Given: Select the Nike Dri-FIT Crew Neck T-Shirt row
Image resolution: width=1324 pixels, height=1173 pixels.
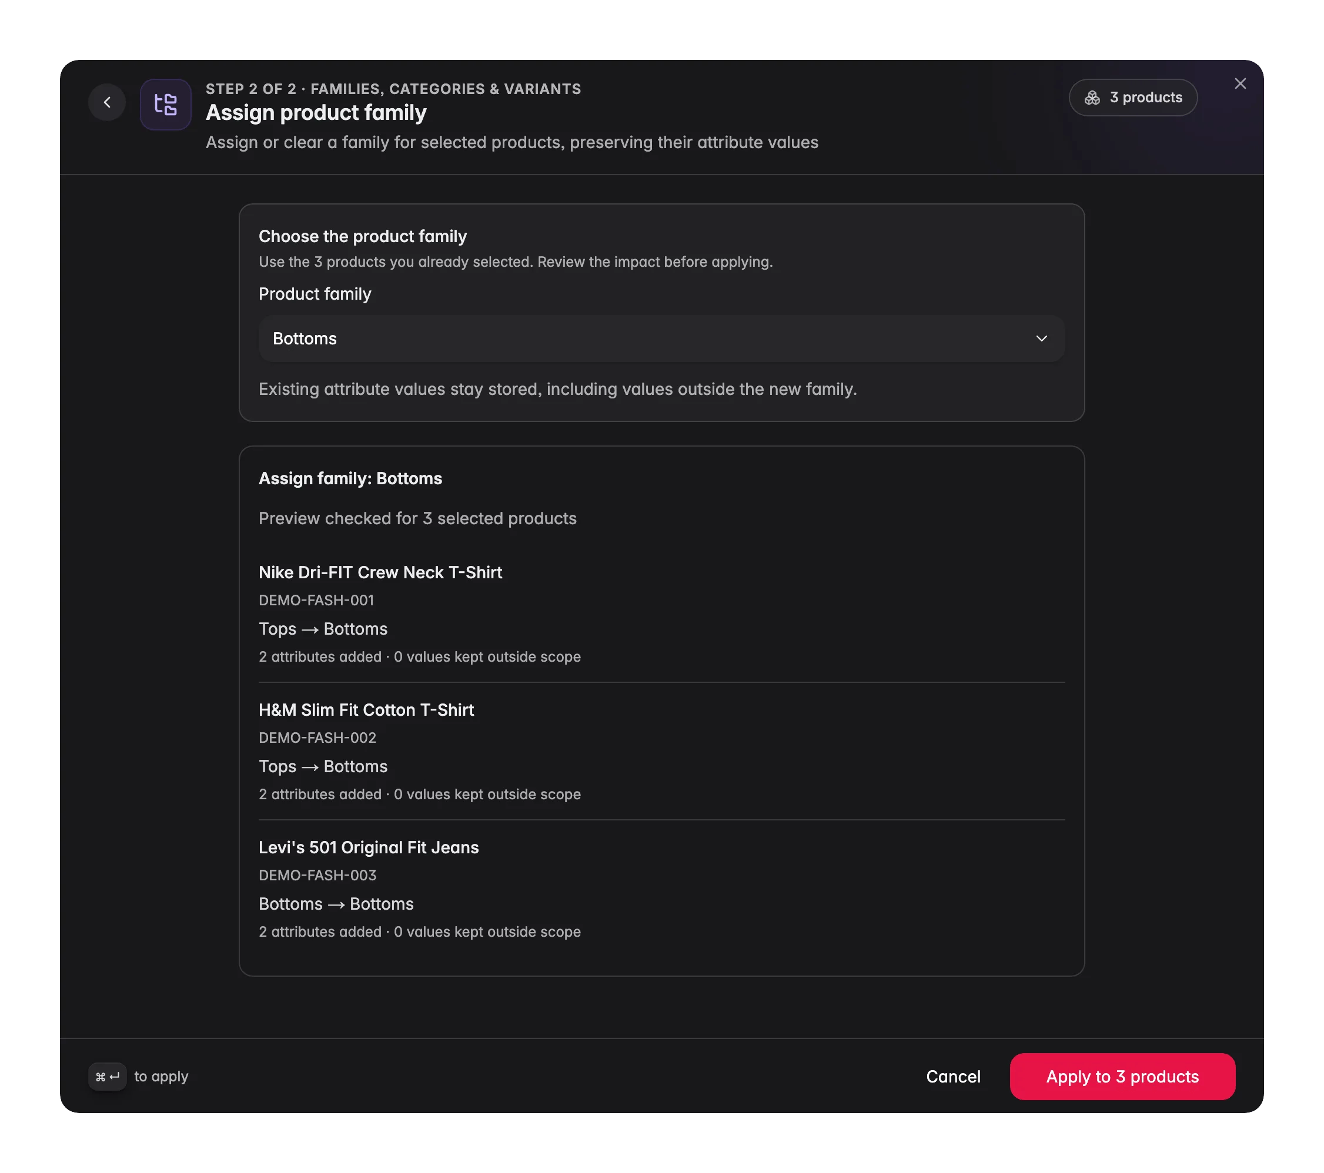Looking at the screenshot, I should point(661,614).
